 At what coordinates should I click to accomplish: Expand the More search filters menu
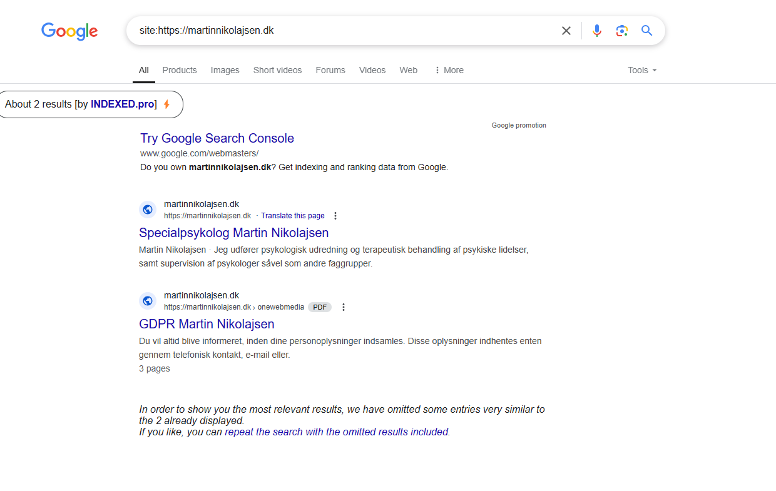(449, 70)
